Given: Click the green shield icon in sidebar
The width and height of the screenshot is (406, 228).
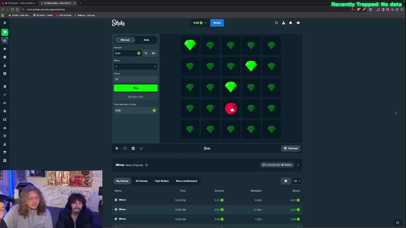Looking at the screenshot, I should point(5,32).
